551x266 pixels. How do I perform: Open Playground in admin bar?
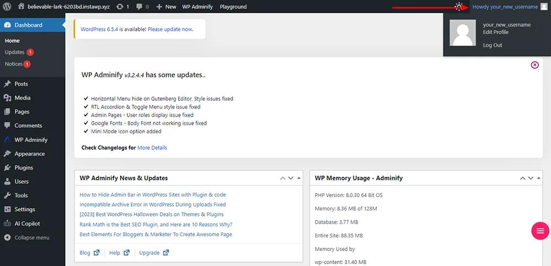point(233,7)
